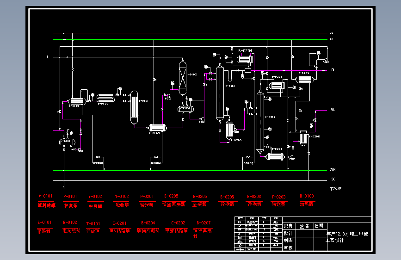Click the green CWR pipeline near bottom

point(190,170)
